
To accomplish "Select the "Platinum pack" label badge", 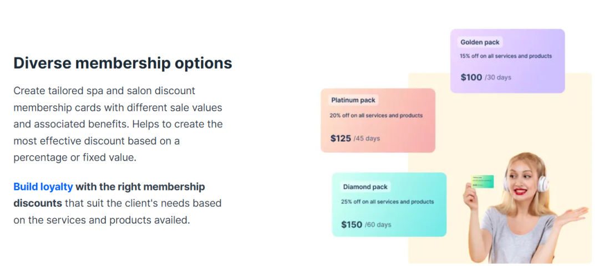I will [353, 100].
